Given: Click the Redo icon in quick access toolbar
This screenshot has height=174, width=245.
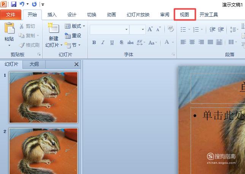Looking at the screenshot, I should click(34, 4).
